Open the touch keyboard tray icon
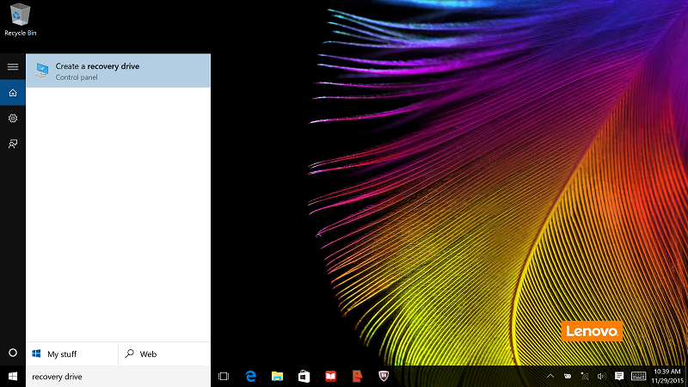Viewport: 688px width, 387px height. [638, 377]
